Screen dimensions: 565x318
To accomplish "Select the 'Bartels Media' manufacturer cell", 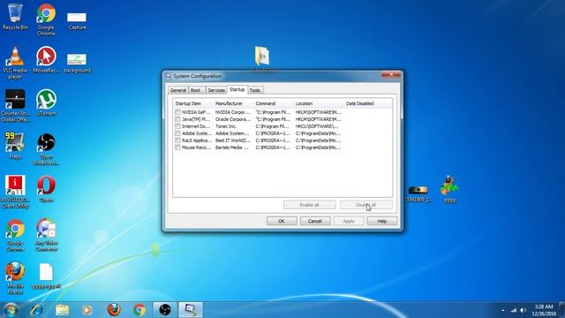I will point(231,148).
